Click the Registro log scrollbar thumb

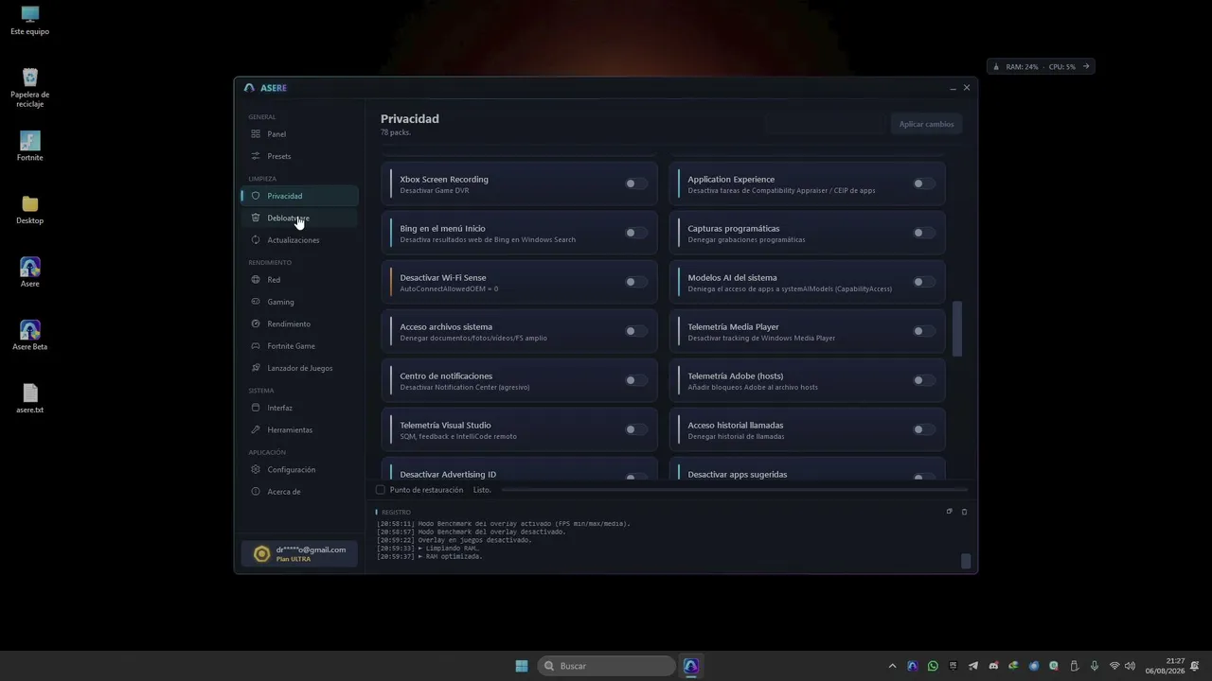click(966, 561)
